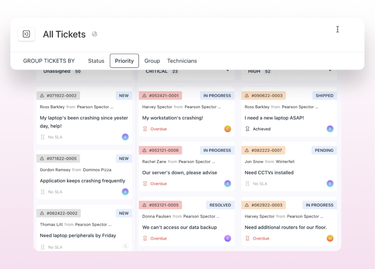Click the globe icon next to All Tickets
The image size is (375, 269).
click(x=95, y=34)
